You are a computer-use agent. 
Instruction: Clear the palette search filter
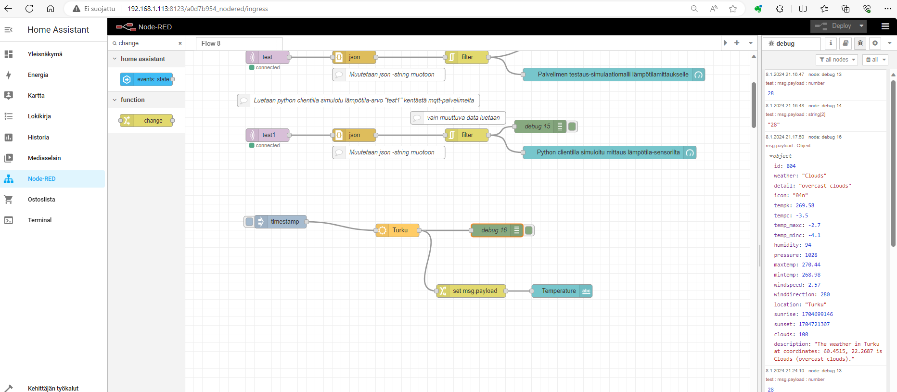(180, 43)
